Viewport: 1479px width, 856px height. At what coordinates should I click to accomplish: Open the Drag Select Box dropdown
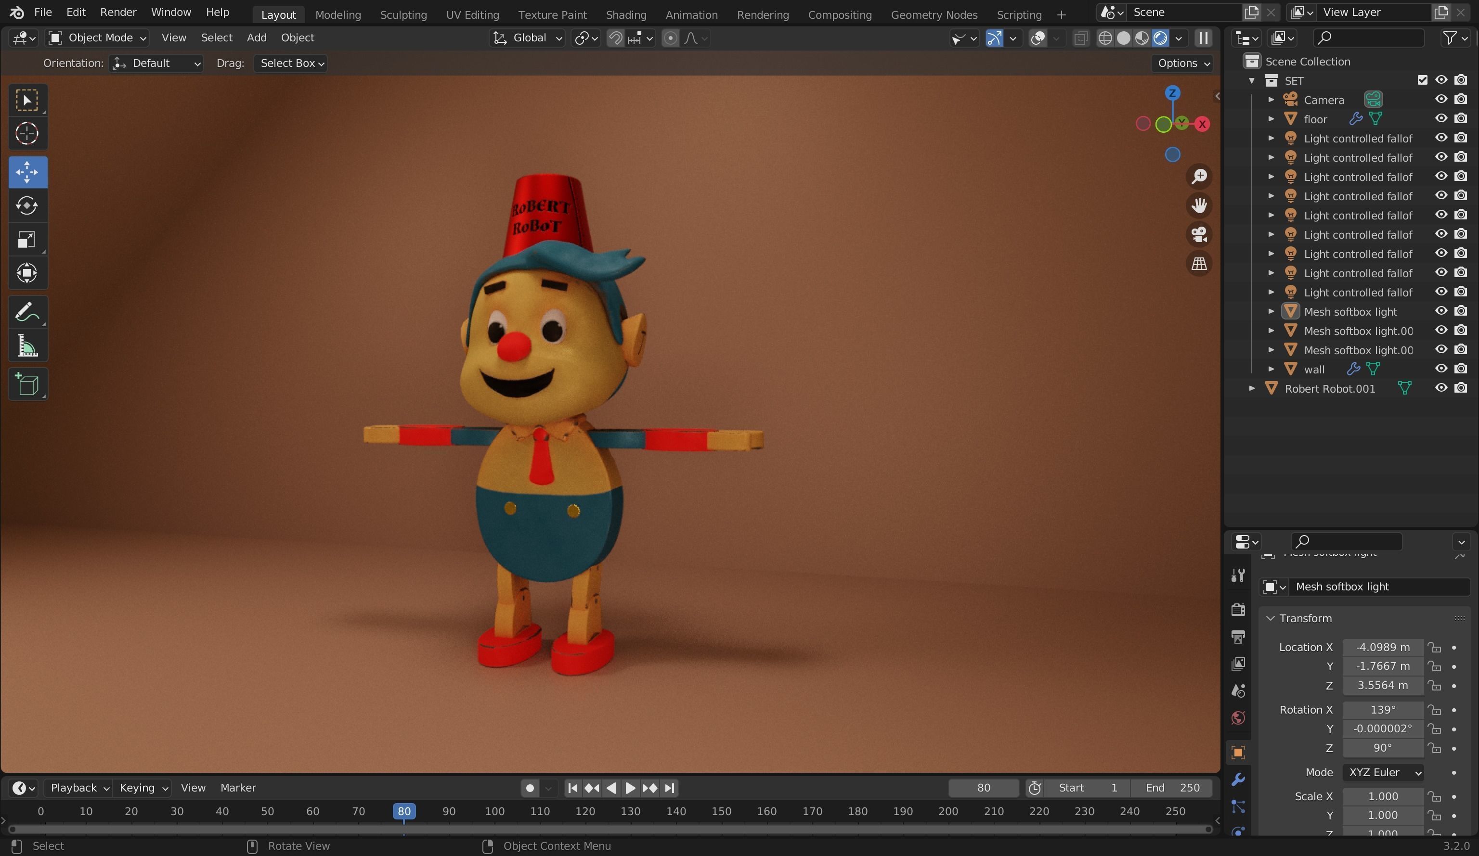pos(290,64)
